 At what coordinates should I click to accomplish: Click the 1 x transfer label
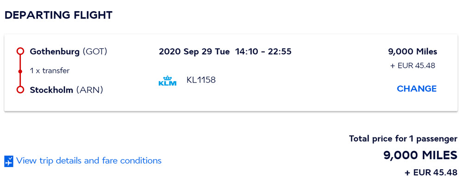pyautogui.click(x=50, y=71)
